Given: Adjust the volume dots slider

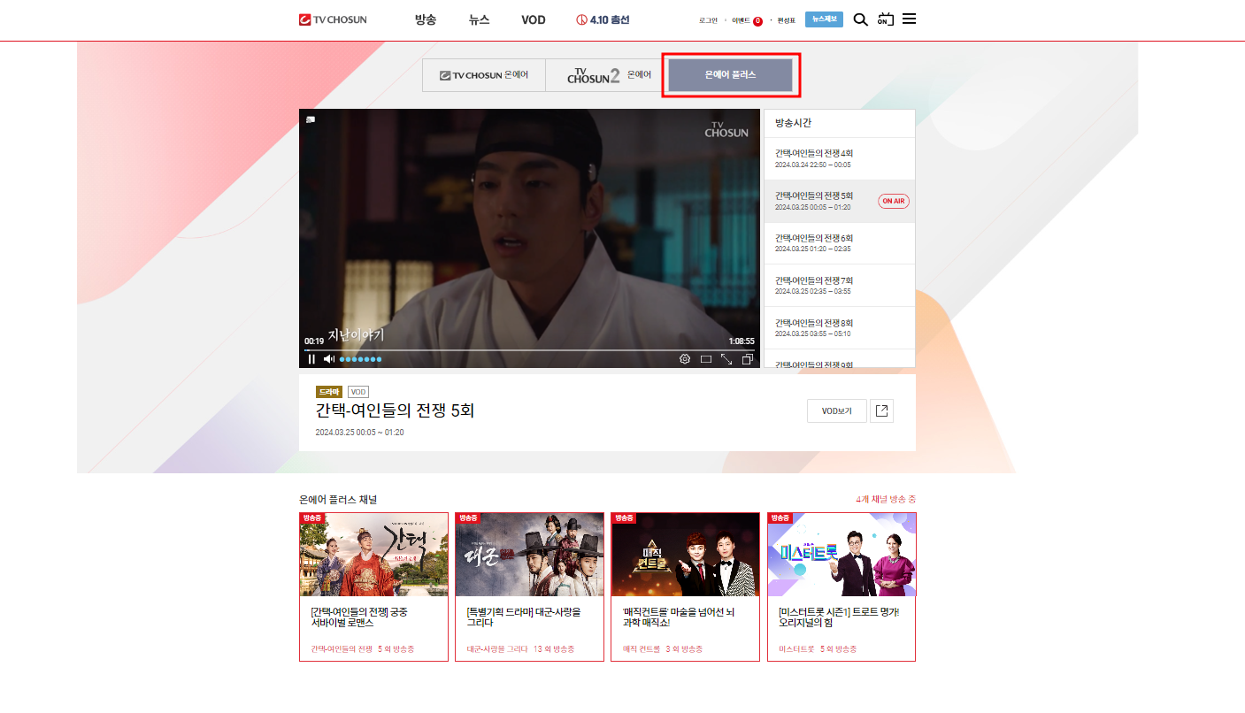Looking at the screenshot, I should [x=361, y=359].
